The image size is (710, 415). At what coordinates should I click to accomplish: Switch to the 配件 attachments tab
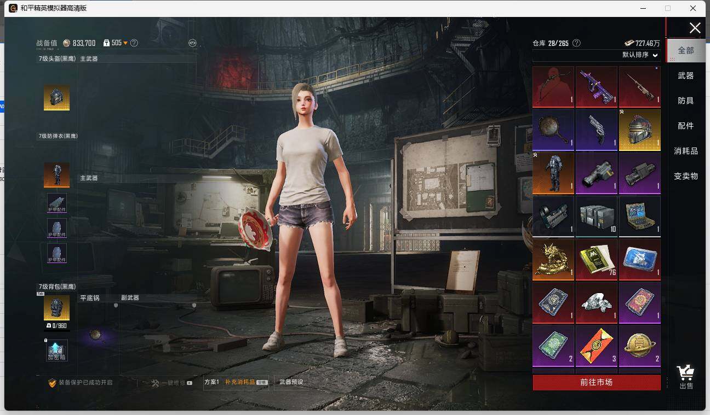686,126
